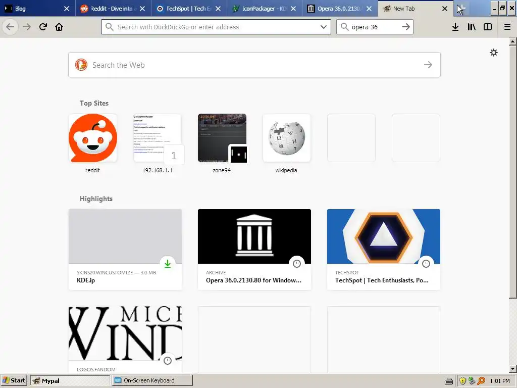
Task: Click the page scrollbar up arrow
Action: (512, 41)
